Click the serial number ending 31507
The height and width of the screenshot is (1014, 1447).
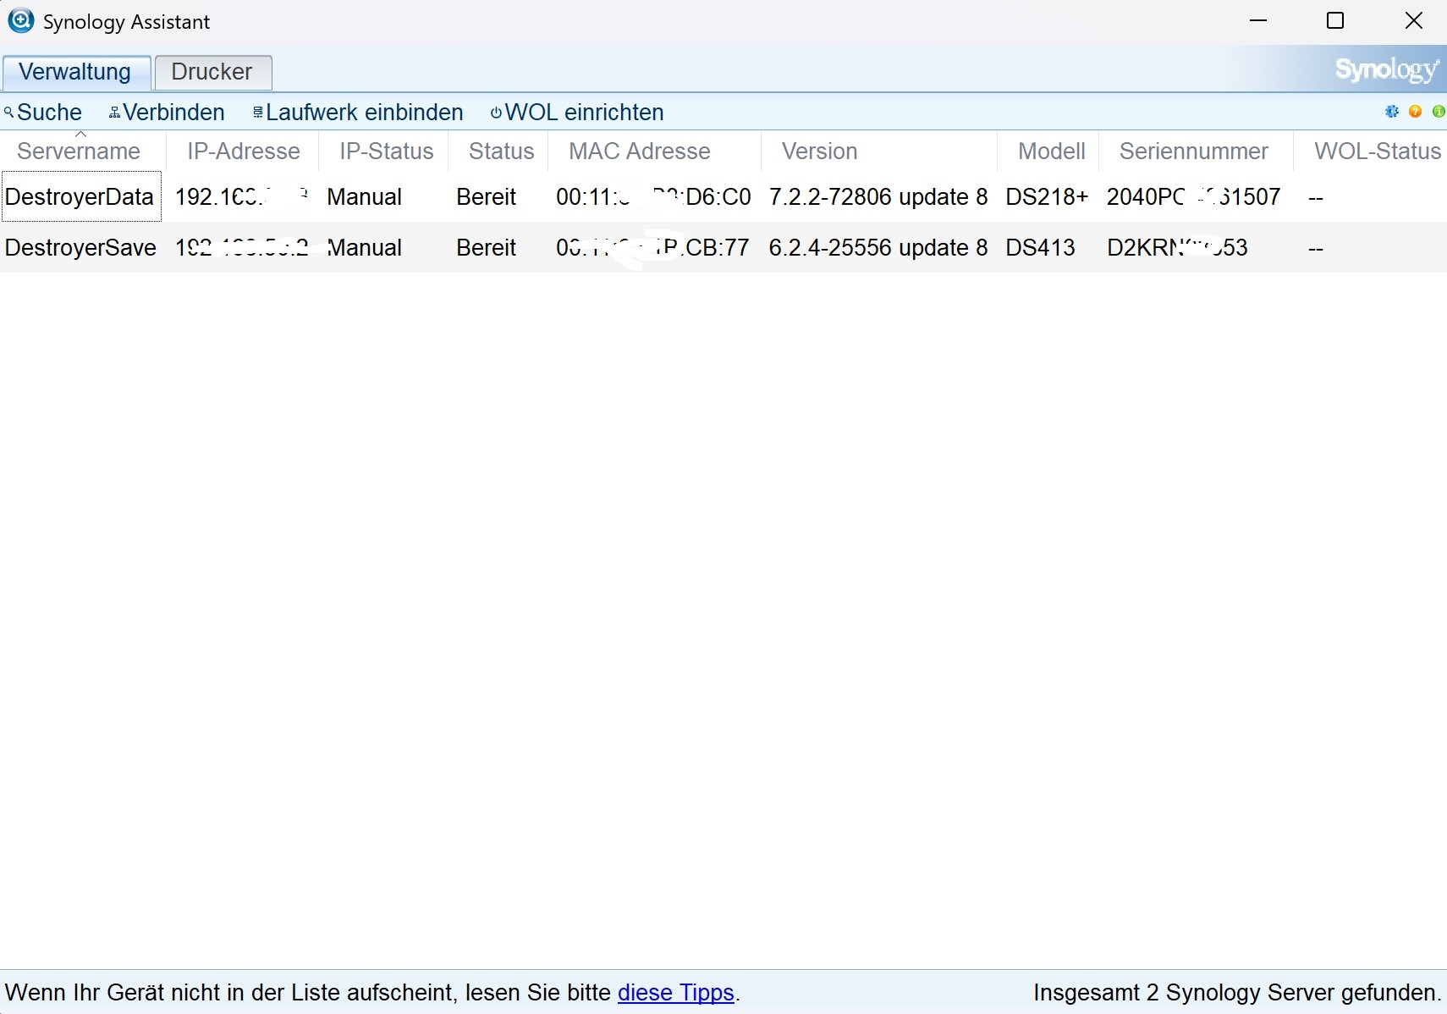point(1194,197)
